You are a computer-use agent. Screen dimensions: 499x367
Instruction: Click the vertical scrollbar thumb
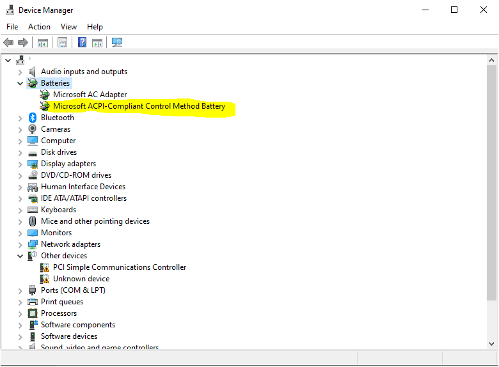pos(491,182)
